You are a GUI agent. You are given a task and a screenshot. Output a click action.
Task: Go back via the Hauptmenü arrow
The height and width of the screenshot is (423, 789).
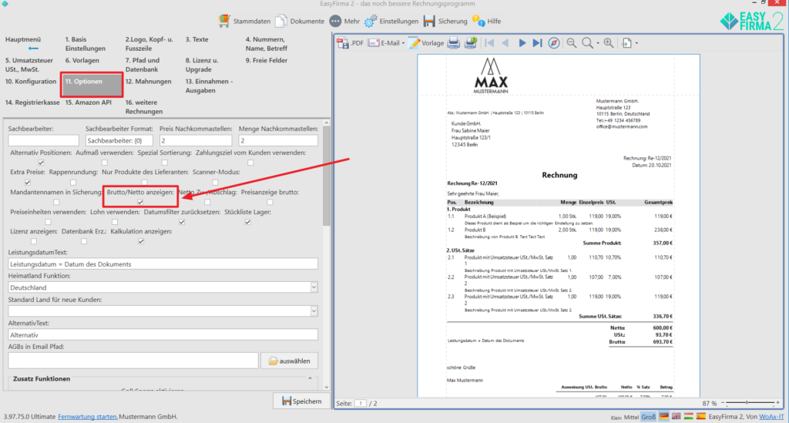point(33,49)
